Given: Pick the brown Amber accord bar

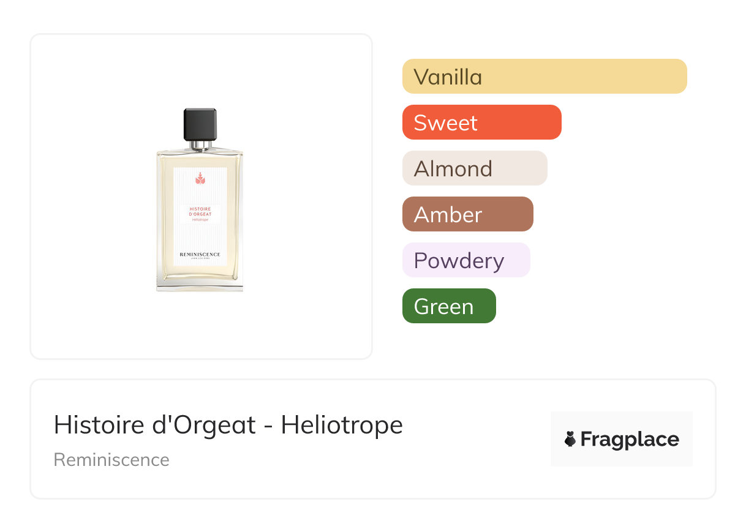Looking at the screenshot, I should [x=467, y=214].
